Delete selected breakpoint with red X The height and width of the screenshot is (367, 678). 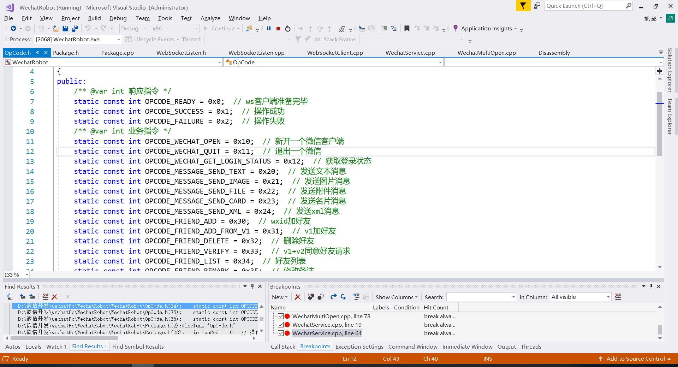click(x=298, y=297)
